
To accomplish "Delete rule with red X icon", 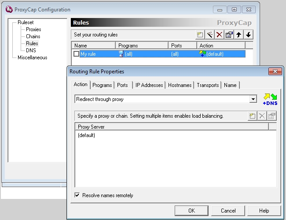I will pos(219,35).
